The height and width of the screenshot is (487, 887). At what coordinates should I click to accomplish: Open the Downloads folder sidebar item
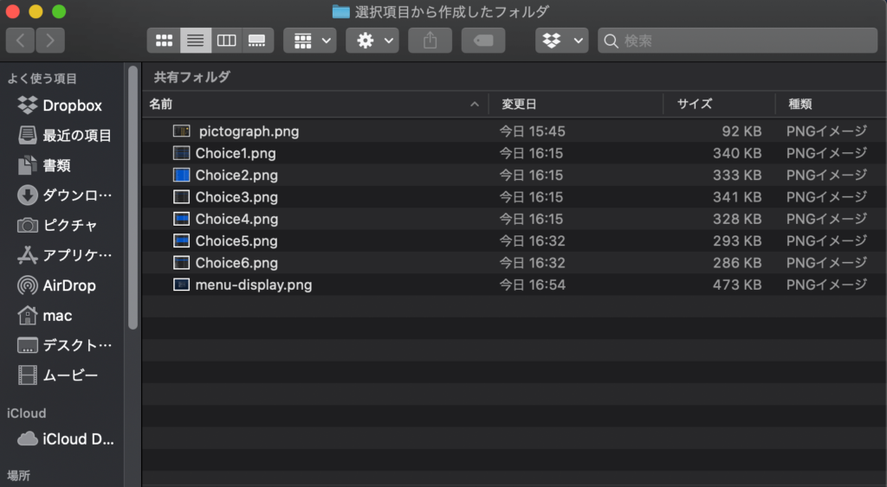[x=63, y=195]
